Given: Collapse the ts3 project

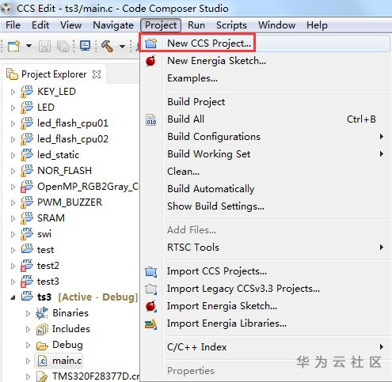Looking at the screenshot, I should (13, 297).
